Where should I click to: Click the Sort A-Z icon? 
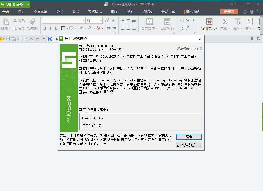pos(250,21)
